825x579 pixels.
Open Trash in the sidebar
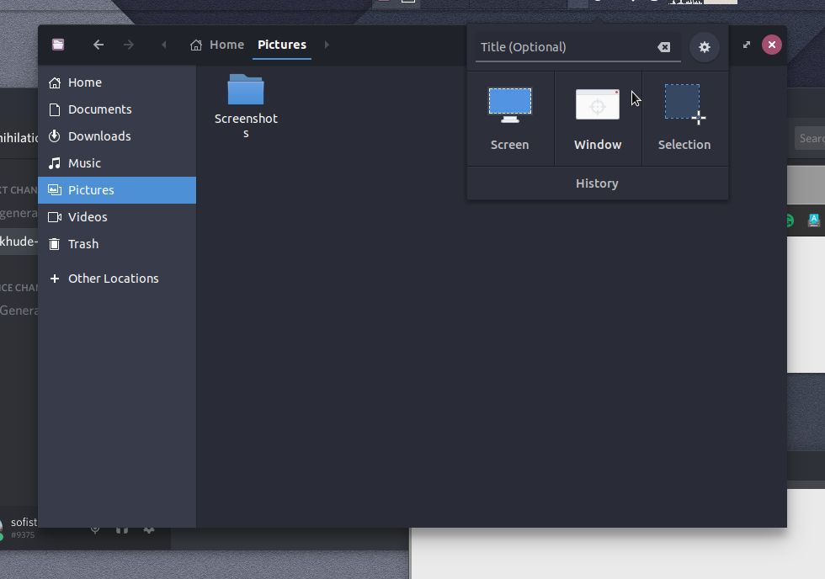117,243
